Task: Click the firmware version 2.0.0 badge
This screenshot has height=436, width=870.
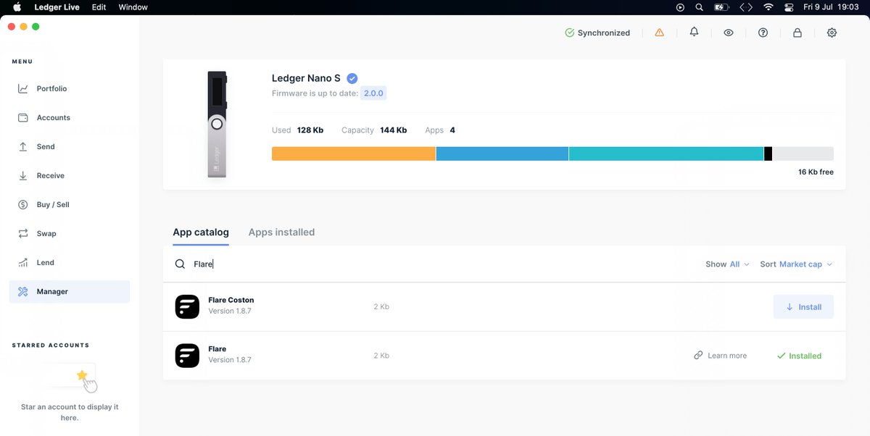Action: click(373, 93)
